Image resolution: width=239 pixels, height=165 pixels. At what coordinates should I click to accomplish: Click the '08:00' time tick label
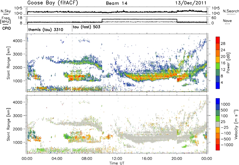pyautogui.click(x=87, y=159)
